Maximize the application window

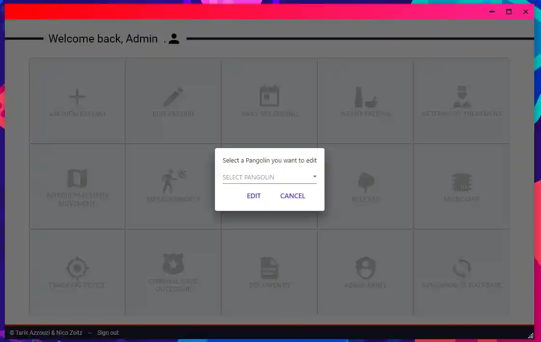pyautogui.click(x=509, y=12)
